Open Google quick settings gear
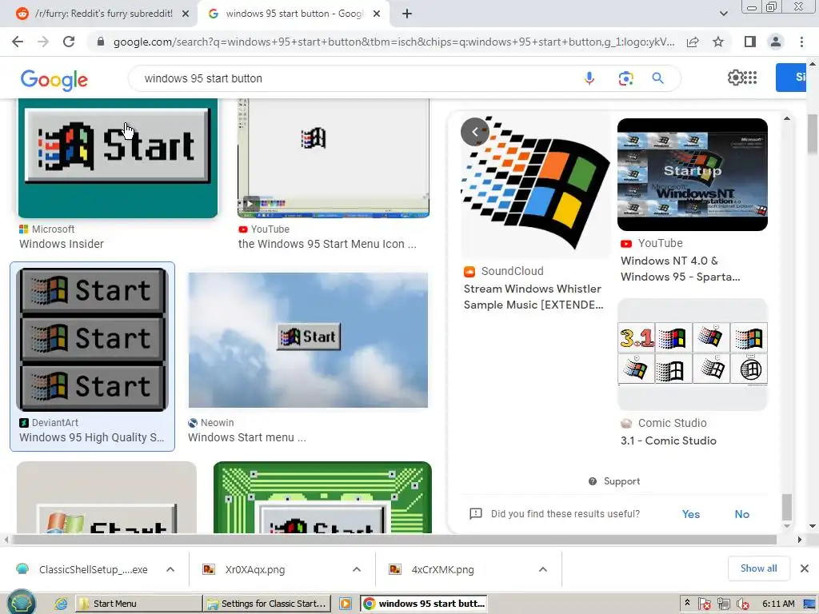The width and height of the screenshot is (819, 614). tap(736, 78)
